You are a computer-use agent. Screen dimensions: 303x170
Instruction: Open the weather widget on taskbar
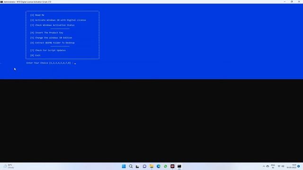(x=9, y=166)
